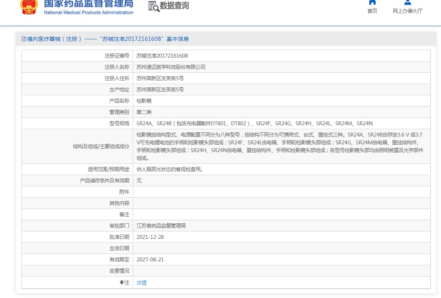Click the 变更情况 row label
The image size is (441, 298).
pos(119,271)
